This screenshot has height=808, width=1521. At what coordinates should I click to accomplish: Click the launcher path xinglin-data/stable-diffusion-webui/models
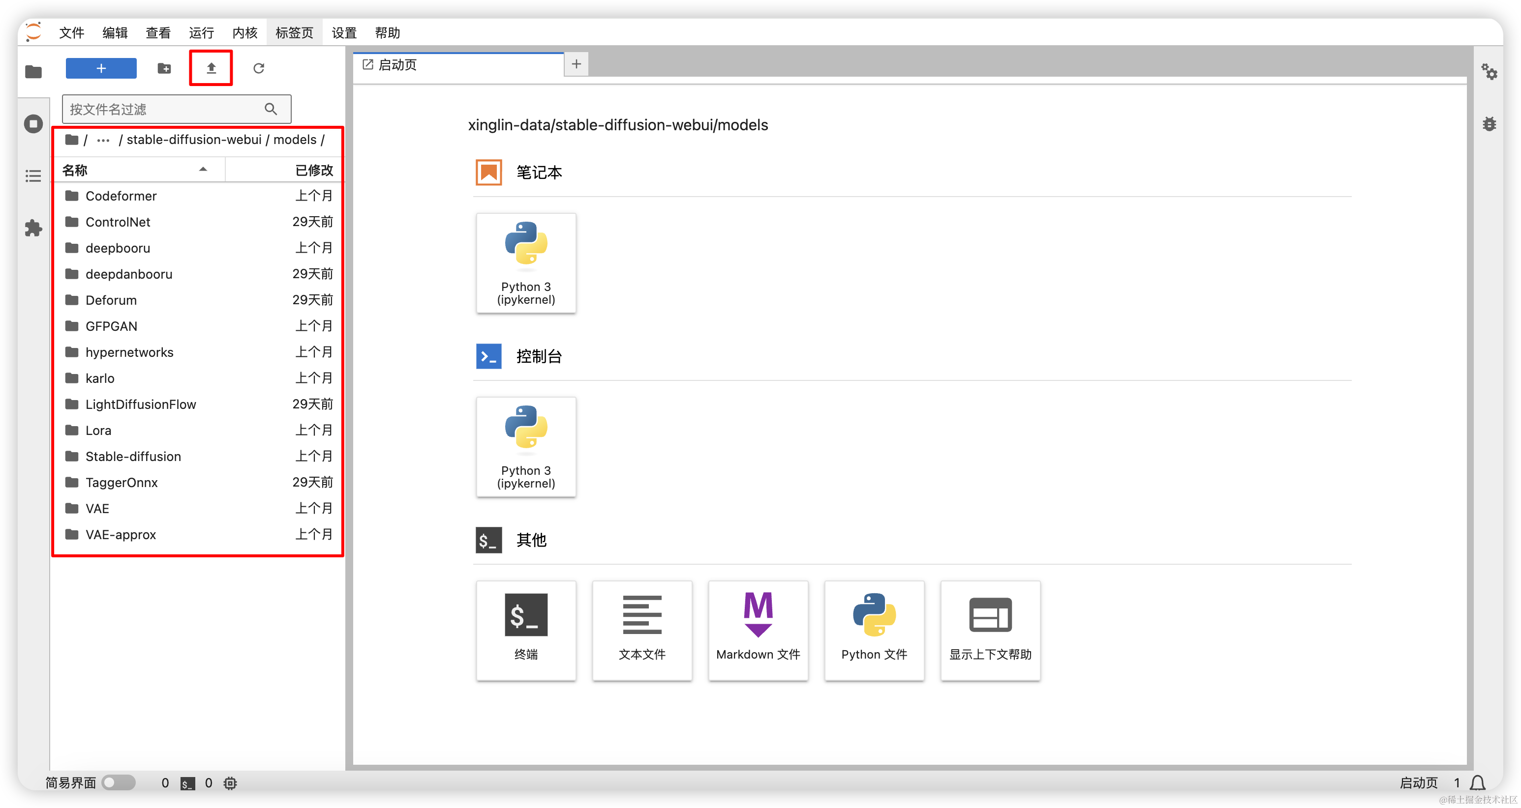coord(618,125)
